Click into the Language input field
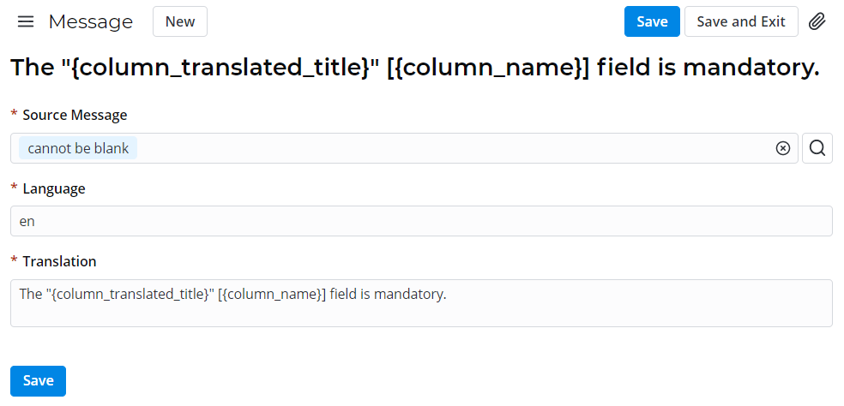844x406 pixels. point(421,221)
